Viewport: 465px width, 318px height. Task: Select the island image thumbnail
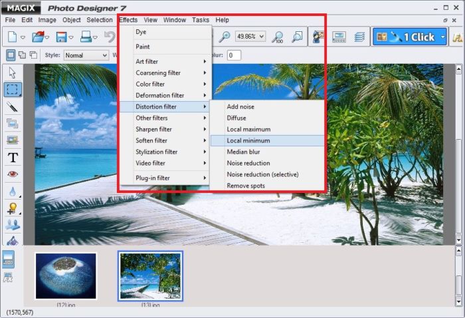pos(66,275)
